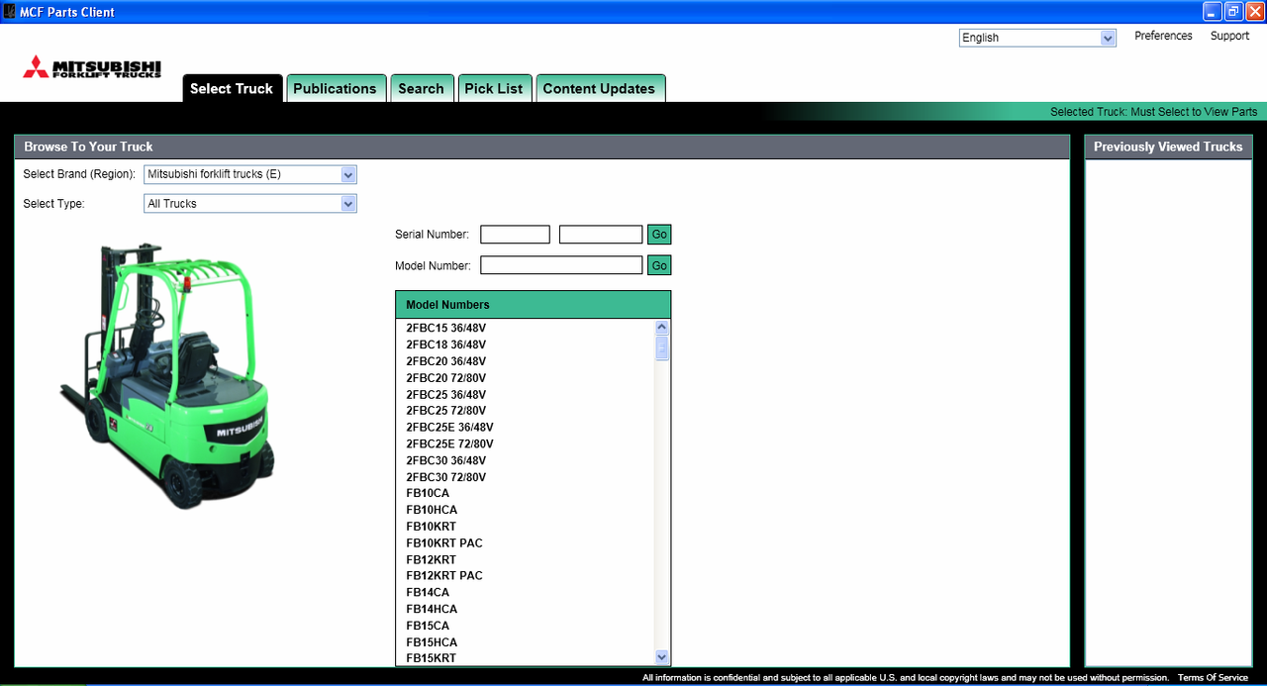Focus the second Serial Number field
Image resolution: width=1267 pixels, height=686 pixels.
pyautogui.click(x=601, y=235)
